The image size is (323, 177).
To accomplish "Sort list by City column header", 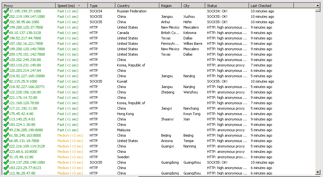I will tap(194, 5).
